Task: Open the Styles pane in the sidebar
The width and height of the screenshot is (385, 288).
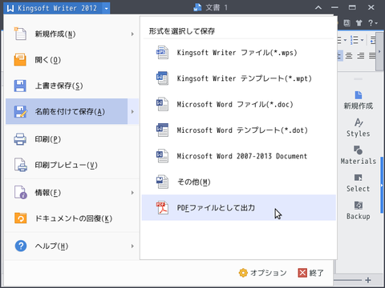Action: (x=359, y=127)
